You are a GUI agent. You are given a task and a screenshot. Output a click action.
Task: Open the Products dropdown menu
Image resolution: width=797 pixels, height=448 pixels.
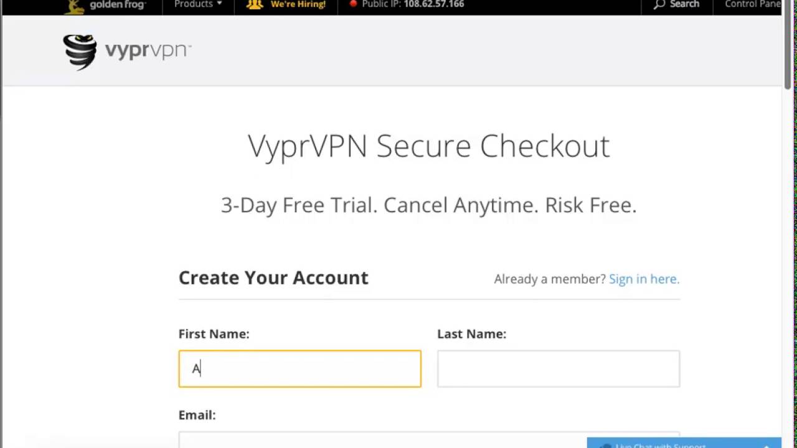(198, 4)
